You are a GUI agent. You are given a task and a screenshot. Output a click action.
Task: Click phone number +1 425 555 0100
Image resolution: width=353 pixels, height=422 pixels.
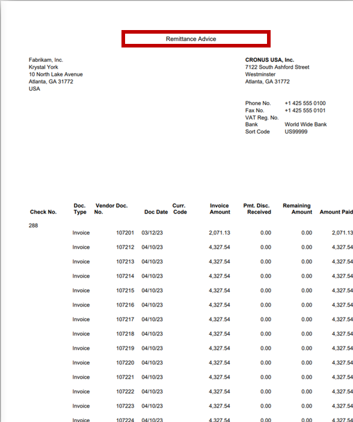point(305,103)
